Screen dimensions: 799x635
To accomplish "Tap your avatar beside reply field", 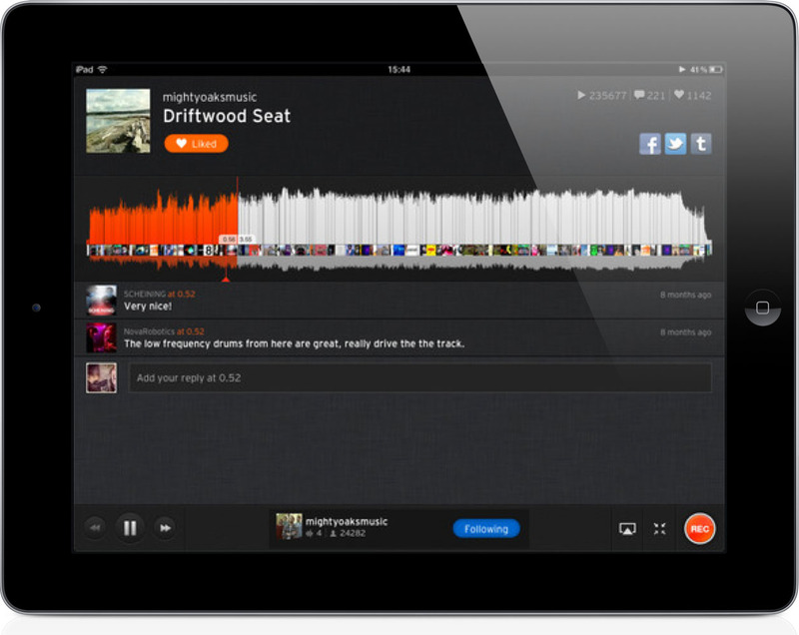I will pyautogui.click(x=102, y=377).
